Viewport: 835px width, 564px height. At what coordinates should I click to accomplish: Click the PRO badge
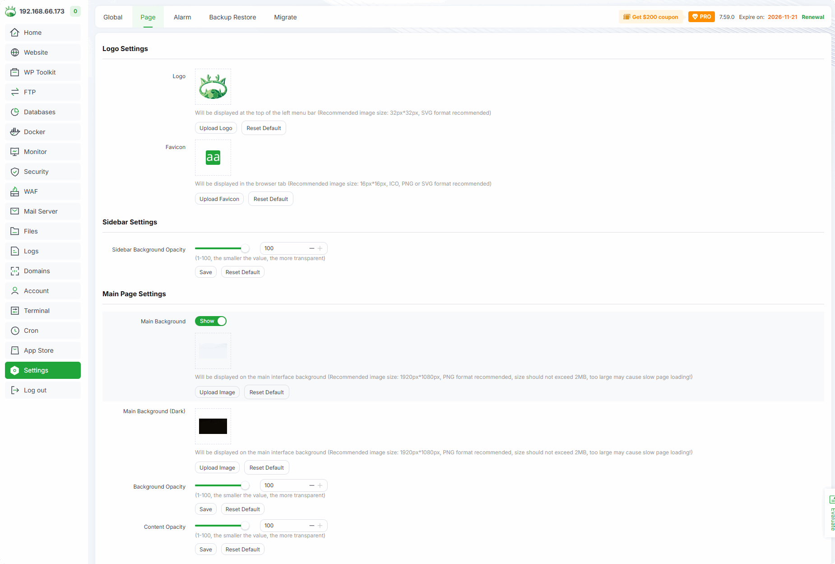click(701, 17)
